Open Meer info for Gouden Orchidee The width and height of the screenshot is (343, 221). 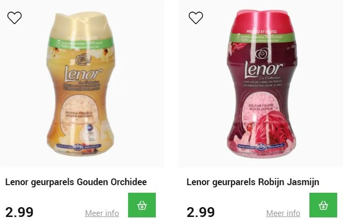102,213
